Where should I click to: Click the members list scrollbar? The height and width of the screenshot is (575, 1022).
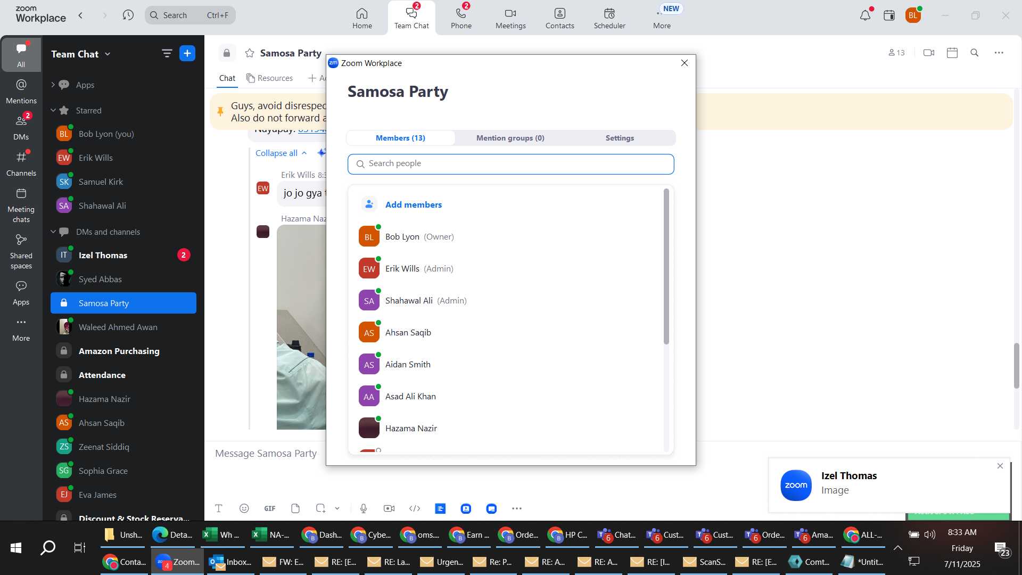point(666,266)
